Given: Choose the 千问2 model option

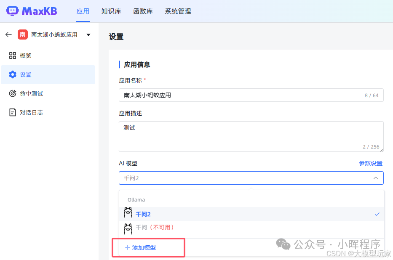Looking at the screenshot, I should (x=251, y=214).
